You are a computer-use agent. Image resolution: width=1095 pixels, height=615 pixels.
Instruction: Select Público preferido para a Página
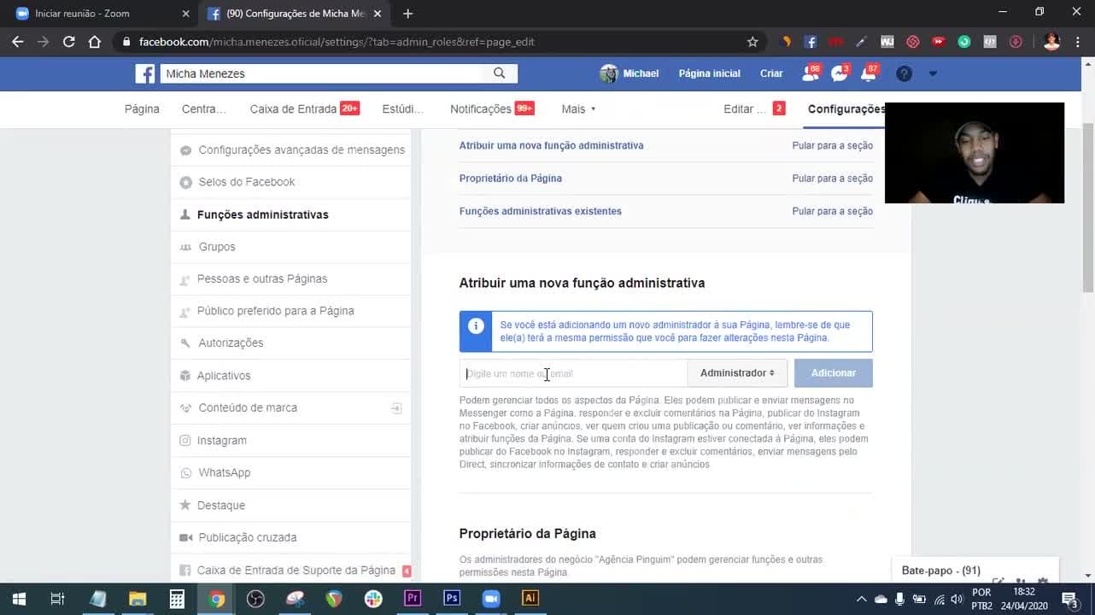291,311
